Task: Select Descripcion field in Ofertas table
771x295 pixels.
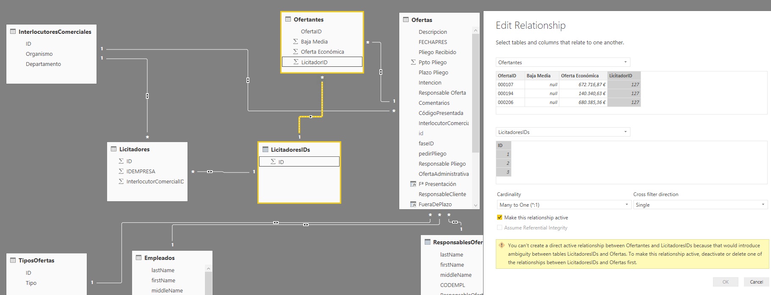Action: (x=433, y=32)
